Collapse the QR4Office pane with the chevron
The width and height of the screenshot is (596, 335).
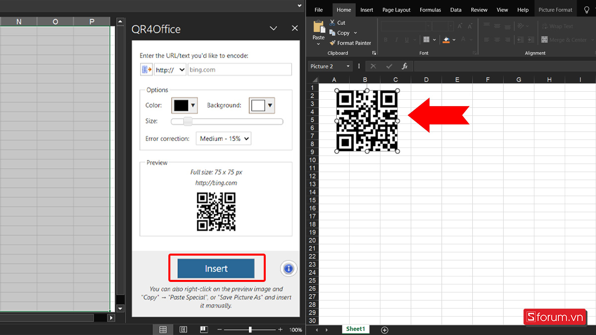[x=273, y=28]
